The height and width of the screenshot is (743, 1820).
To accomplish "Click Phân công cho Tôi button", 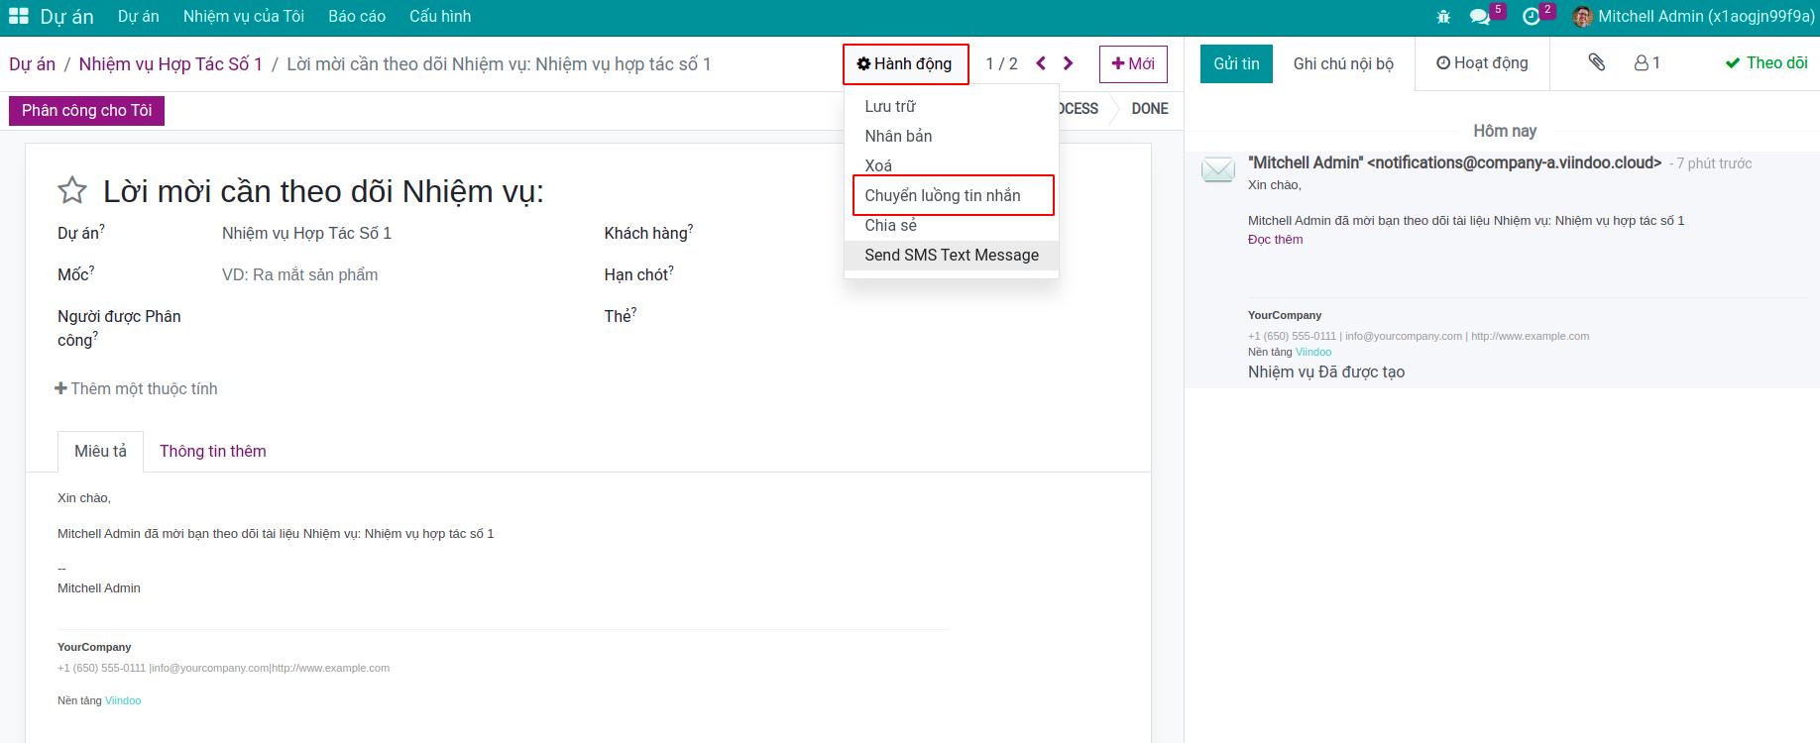I will coord(86,110).
